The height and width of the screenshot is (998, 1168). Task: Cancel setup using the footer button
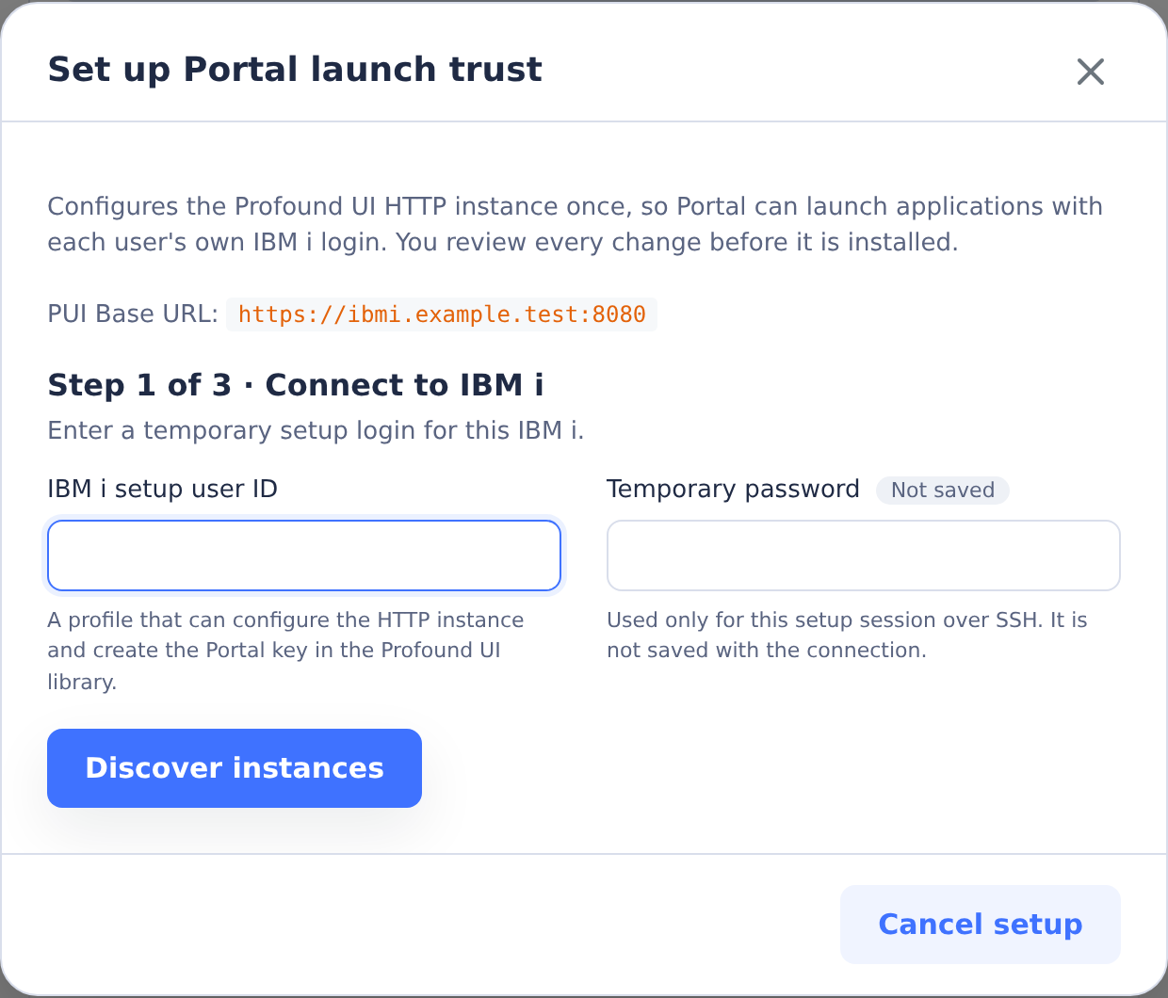tap(981, 925)
